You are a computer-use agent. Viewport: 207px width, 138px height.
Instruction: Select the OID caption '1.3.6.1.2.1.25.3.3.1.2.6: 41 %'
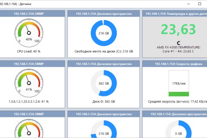[x=29, y=101]
